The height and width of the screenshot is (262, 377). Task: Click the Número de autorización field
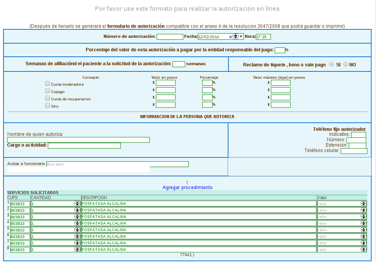pyautogui.click(x=170, y=37)
